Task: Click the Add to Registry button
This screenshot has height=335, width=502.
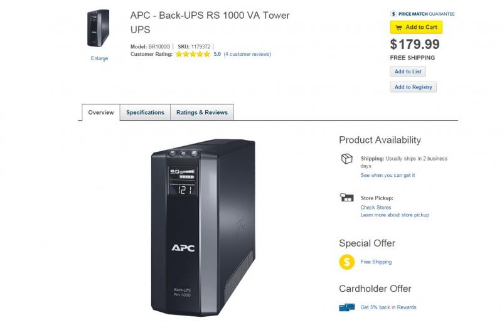Action: pyautogui.click(x=413, y=87)
